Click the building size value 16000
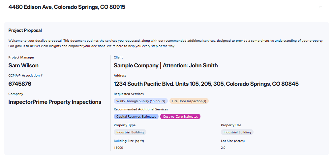Screen dimensions: 332x160 tap(118, 148)
